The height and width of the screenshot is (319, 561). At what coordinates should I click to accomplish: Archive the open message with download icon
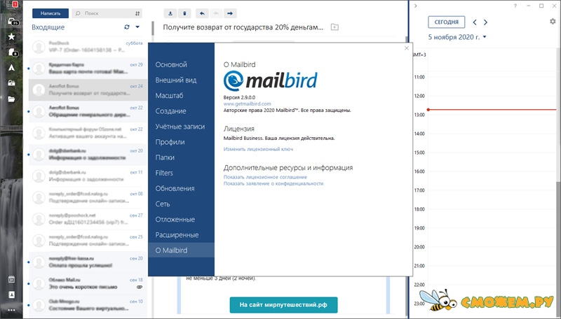[170, 13]
